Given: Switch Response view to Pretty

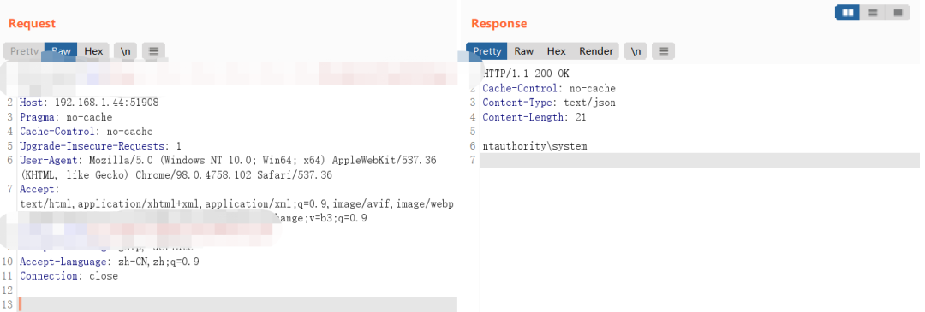Looking at the screenshot, I should [x=486, y=51].
